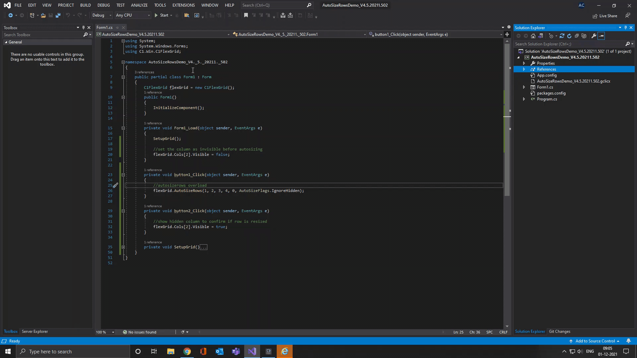The height and width of the screenshot is (358, 637).
Task: Select packages.config in Solution Explorer
Action: point(551,93)
